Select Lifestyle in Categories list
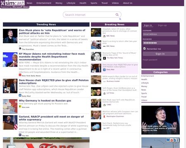186x148 pixels. point(145,83)
